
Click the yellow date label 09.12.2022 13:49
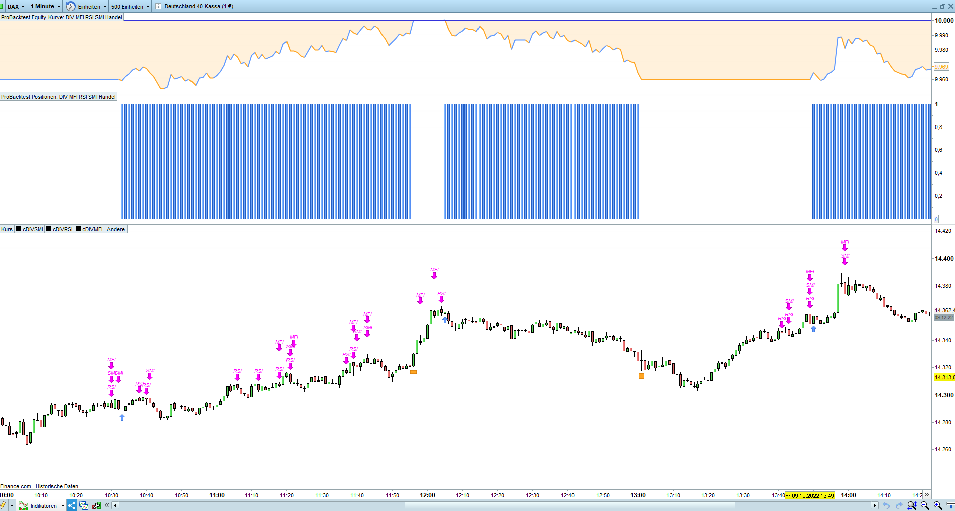click(810, 495)
